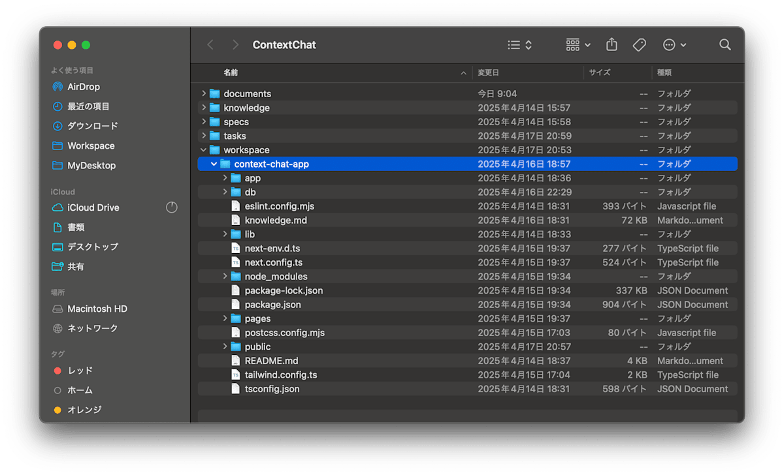Expand the lib folder

[x=225, y=234]
